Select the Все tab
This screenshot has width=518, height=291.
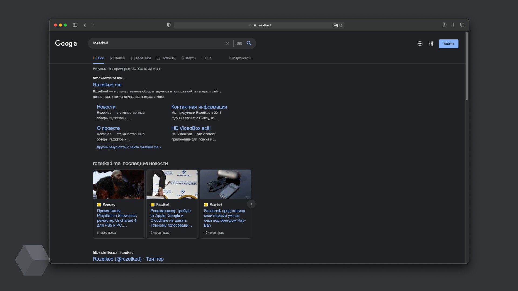pyautogui.click(x=98, y=58)
